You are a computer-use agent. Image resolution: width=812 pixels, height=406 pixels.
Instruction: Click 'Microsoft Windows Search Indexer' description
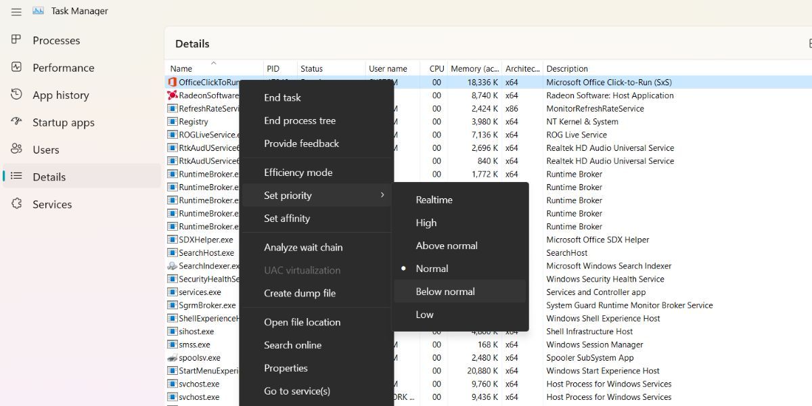coord(609,266)
